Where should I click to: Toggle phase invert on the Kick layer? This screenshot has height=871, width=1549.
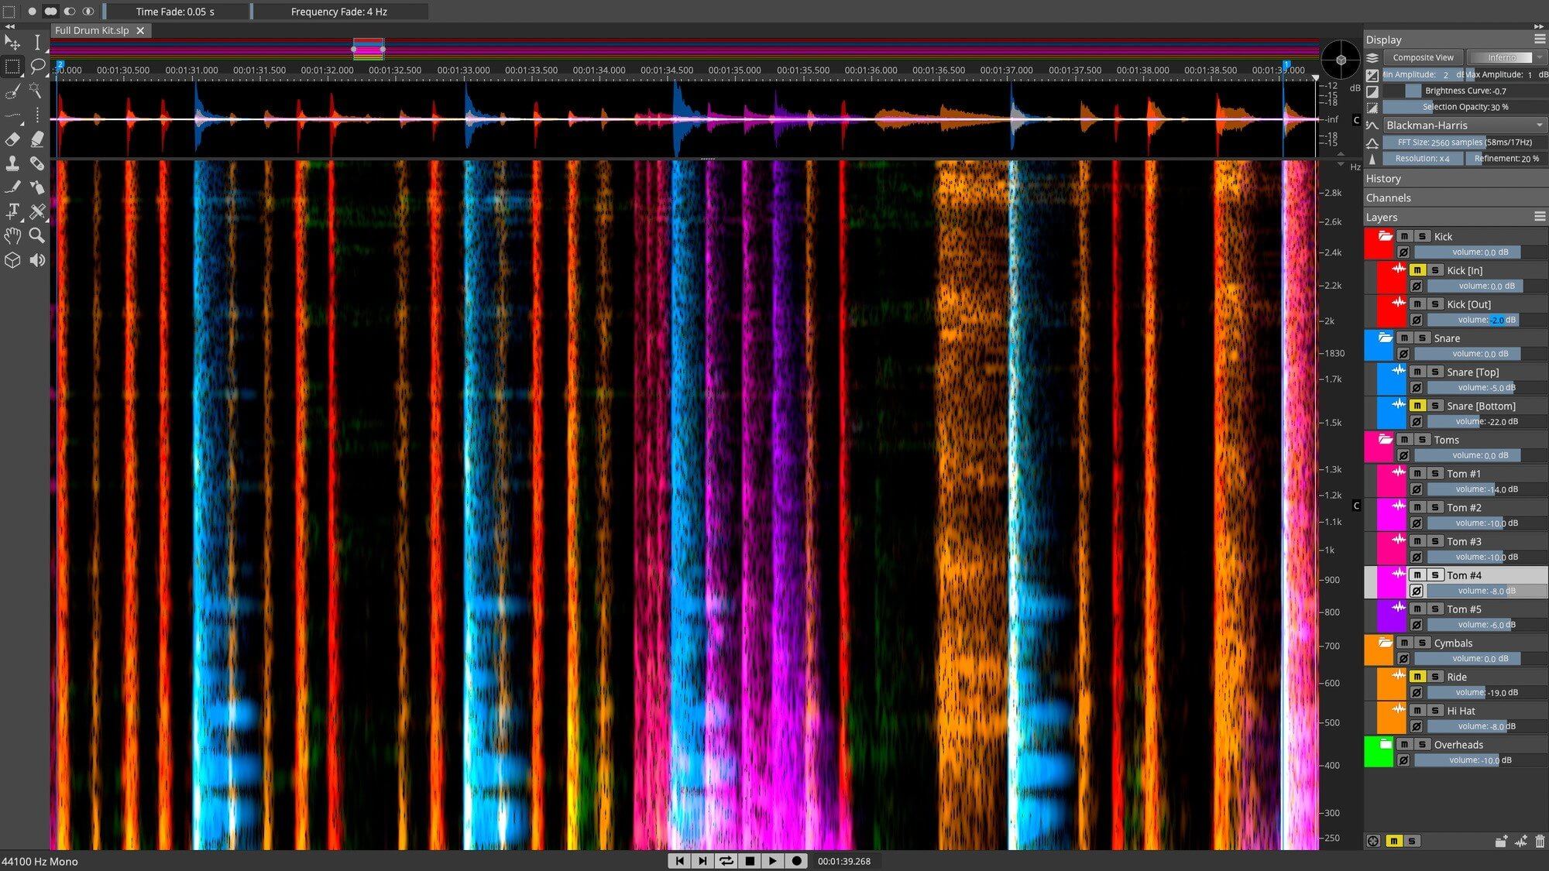[1403, 252]
